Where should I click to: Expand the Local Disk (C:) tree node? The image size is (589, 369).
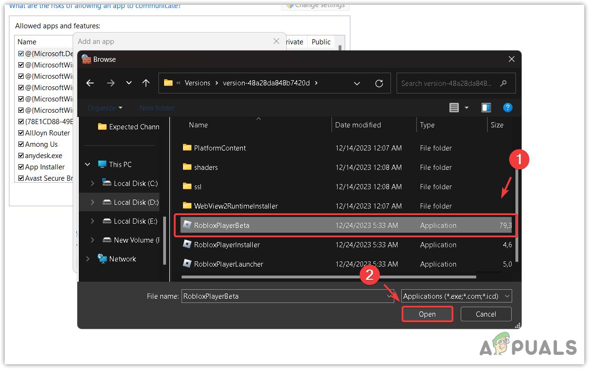coord(92,184)
